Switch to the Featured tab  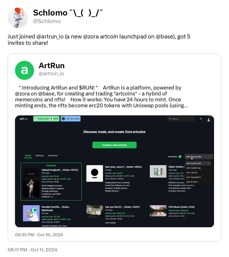coord(53,156)
